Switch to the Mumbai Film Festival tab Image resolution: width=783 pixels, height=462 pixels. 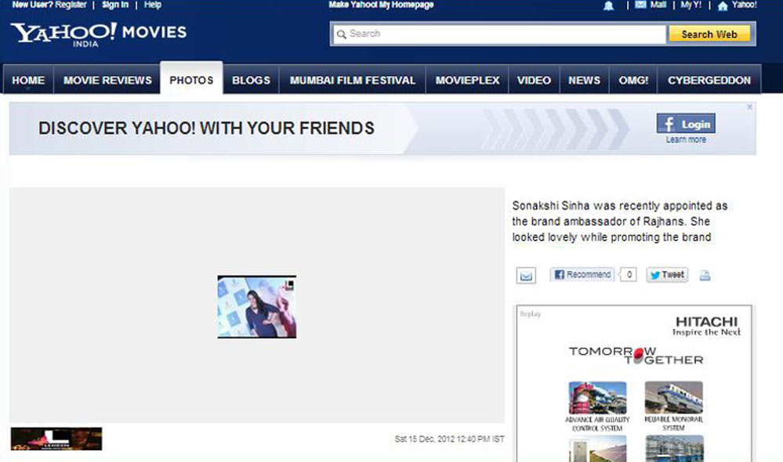tap(353, 80)
